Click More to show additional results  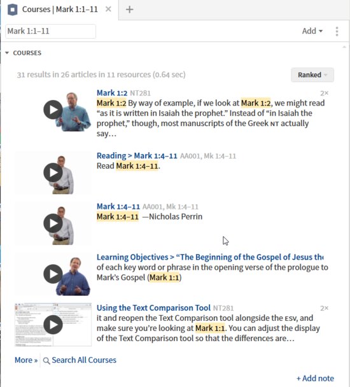(26, 360)
